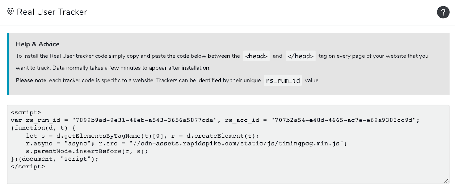Viewport: 455px width, 192px height.
Task: Click the (function(d, t) { line
Action: pos(43,128)
